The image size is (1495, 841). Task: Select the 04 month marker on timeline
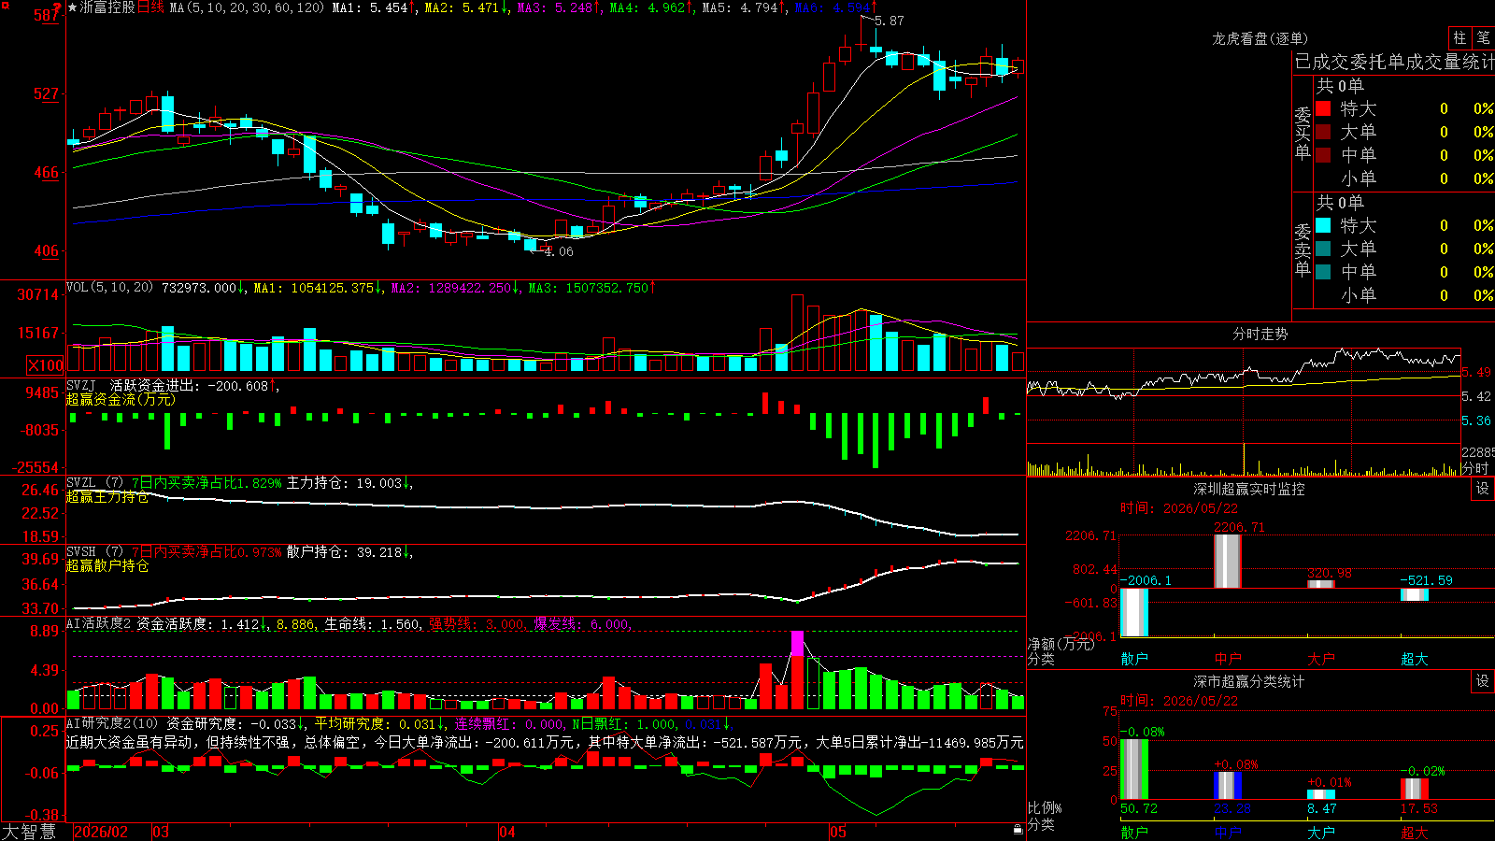pos(507,832)
